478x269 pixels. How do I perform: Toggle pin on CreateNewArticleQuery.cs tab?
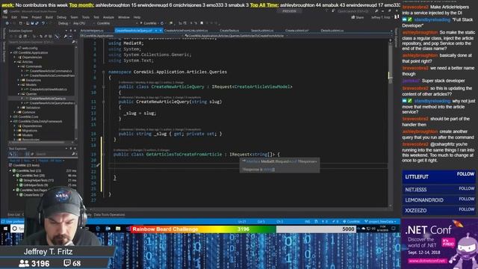156,31
